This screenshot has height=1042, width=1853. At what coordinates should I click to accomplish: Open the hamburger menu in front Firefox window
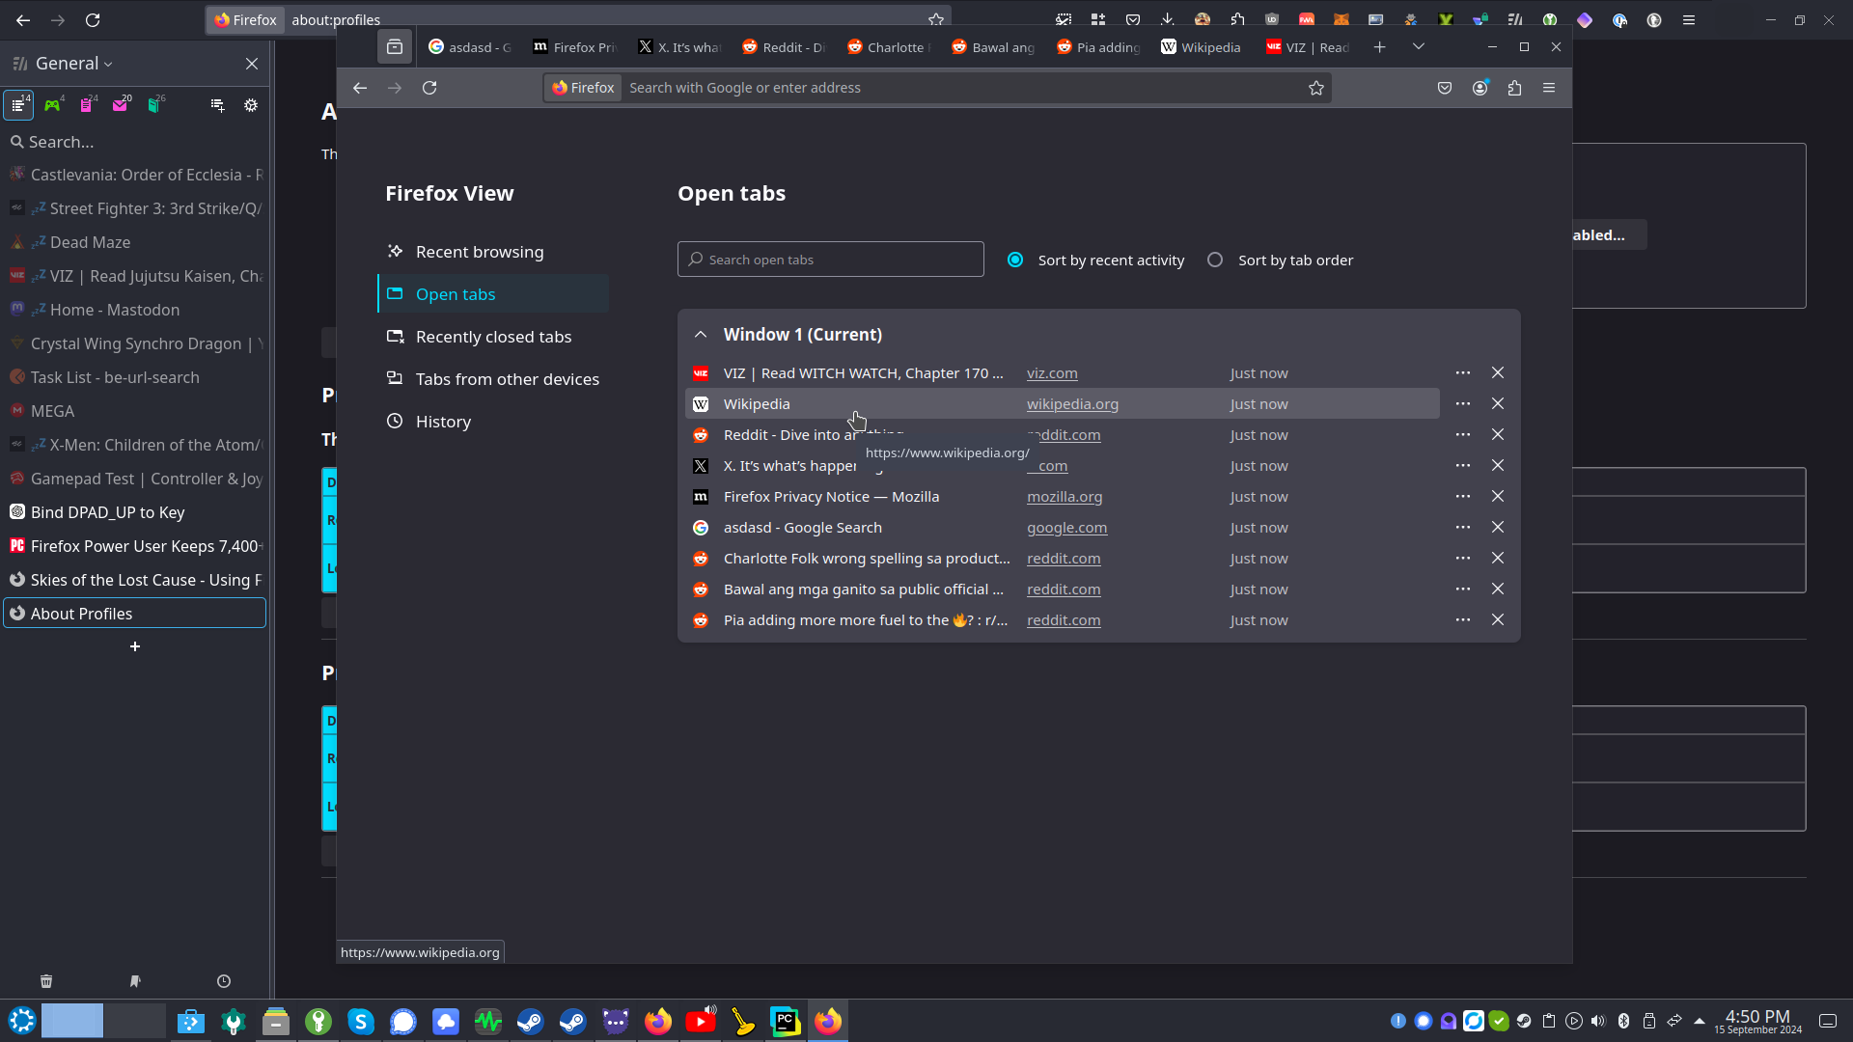1549,88
